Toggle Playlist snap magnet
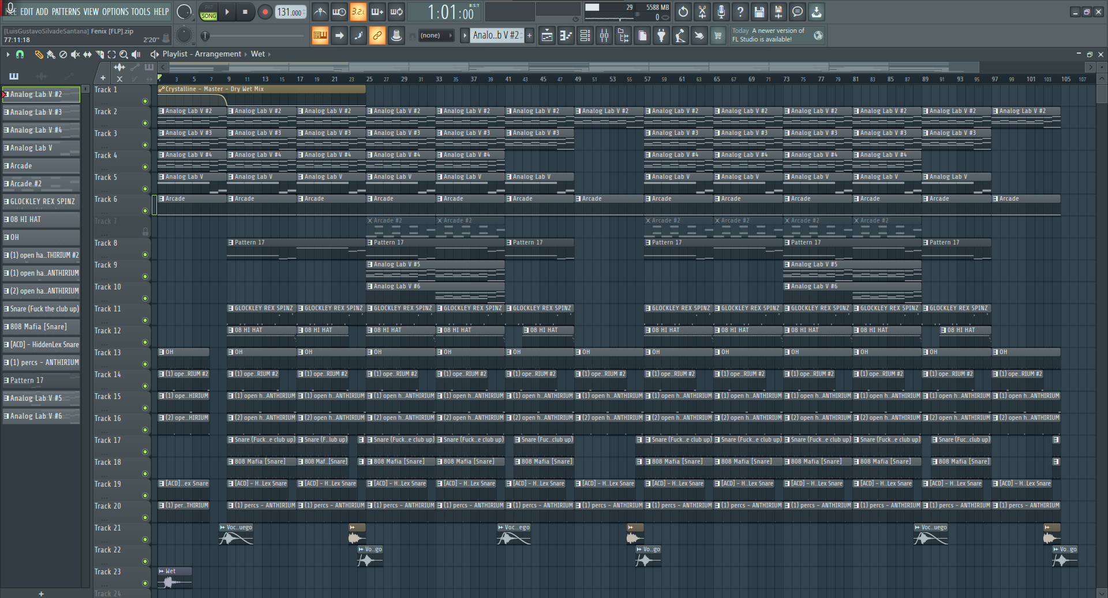Screen dimensions: 1108x598 (x=20, y=54)
